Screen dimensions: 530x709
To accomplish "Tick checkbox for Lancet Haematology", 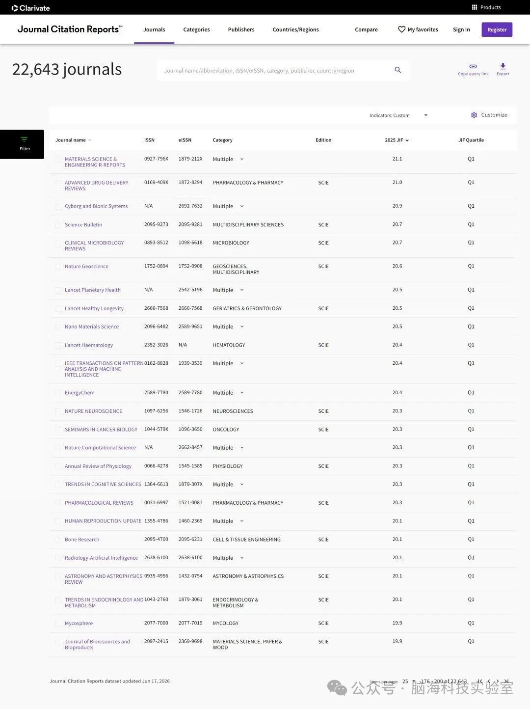I will (x=58, y=346).
